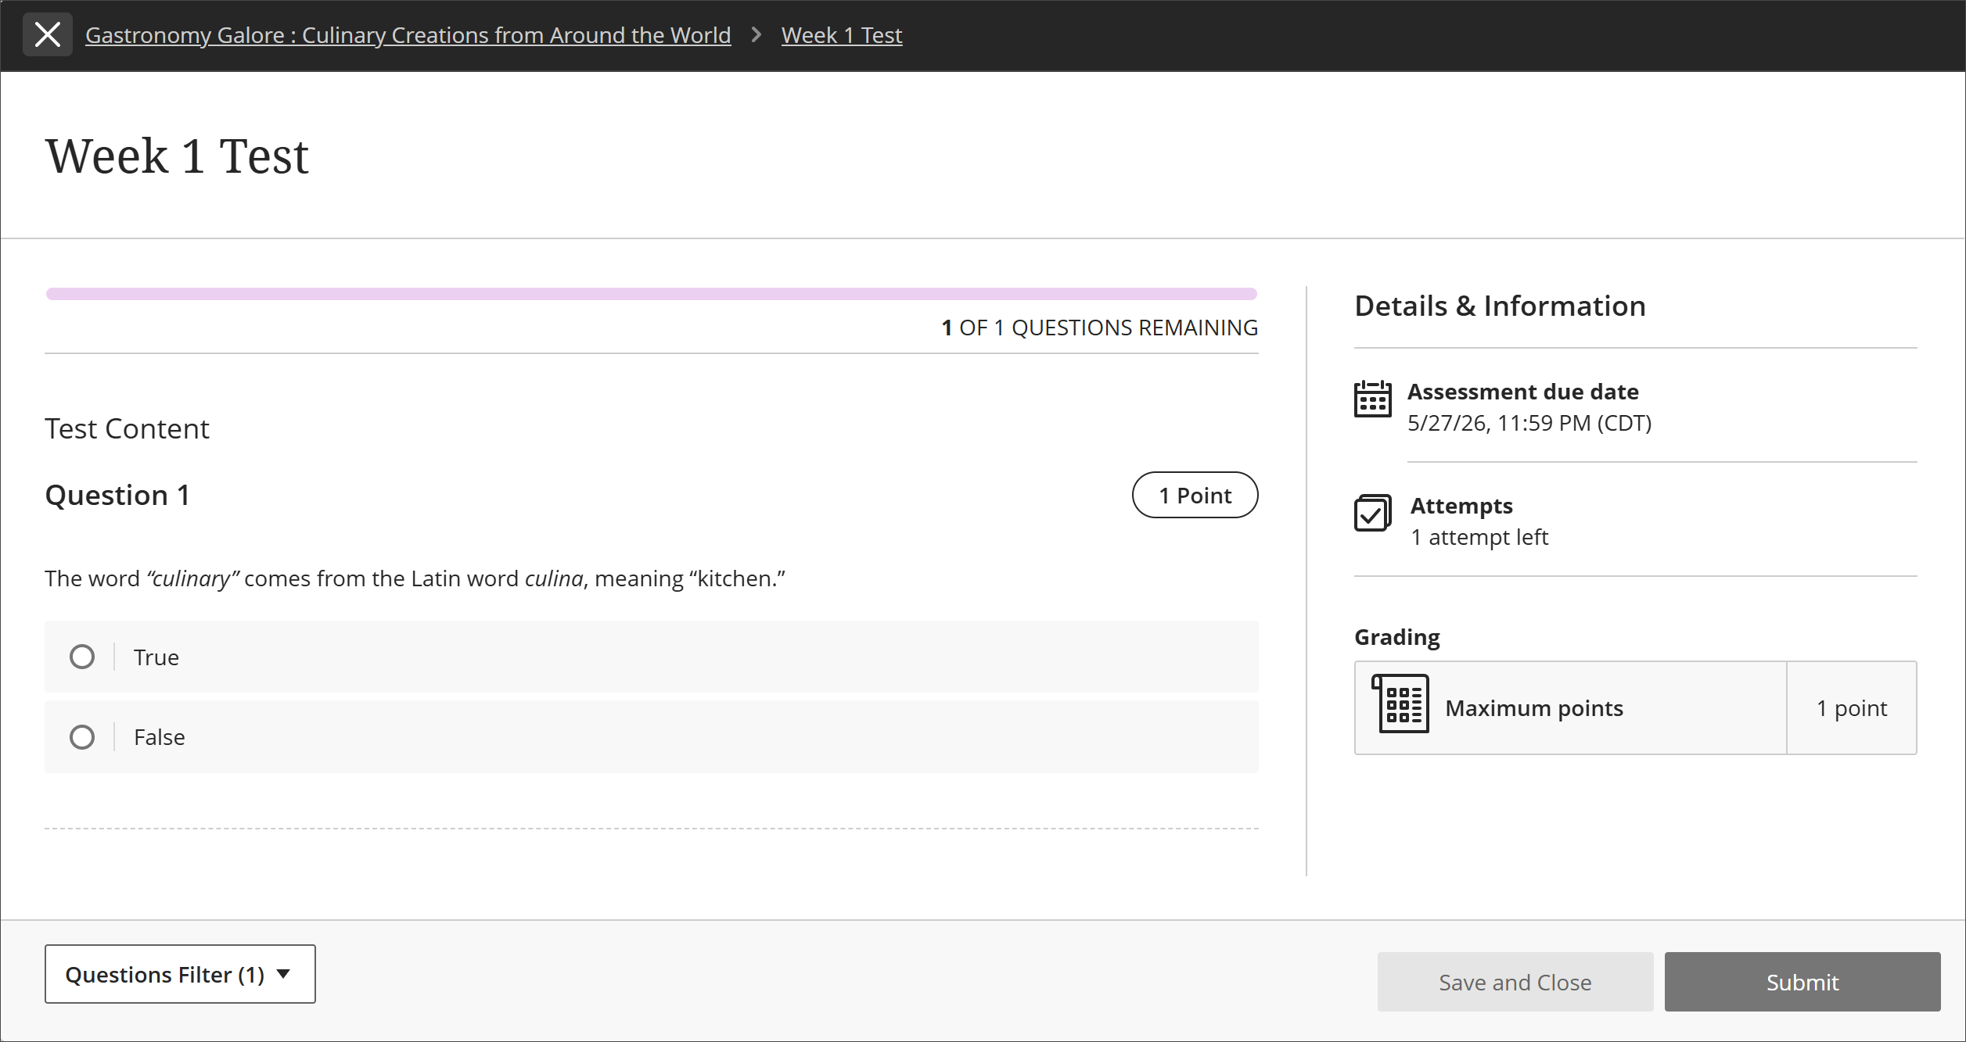
Task: Close the test with the X button
Action: (x=48, y=34)
